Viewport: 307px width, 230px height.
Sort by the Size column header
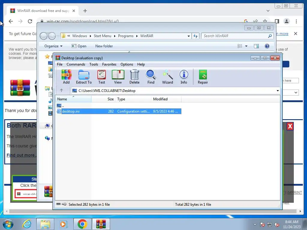click(103, 99)
